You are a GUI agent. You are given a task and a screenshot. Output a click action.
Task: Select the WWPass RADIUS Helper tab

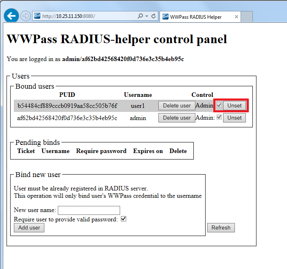coord(195,17)
